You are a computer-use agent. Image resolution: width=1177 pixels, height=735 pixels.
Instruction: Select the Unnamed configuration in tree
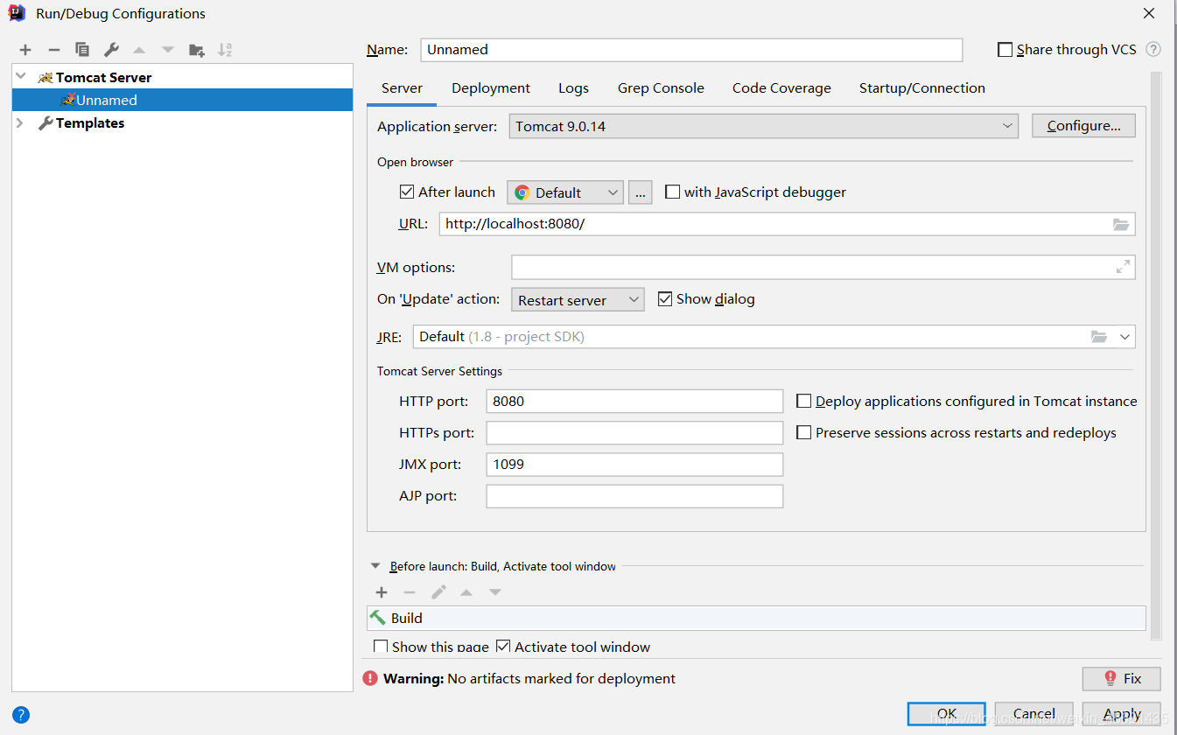[182, 100]
